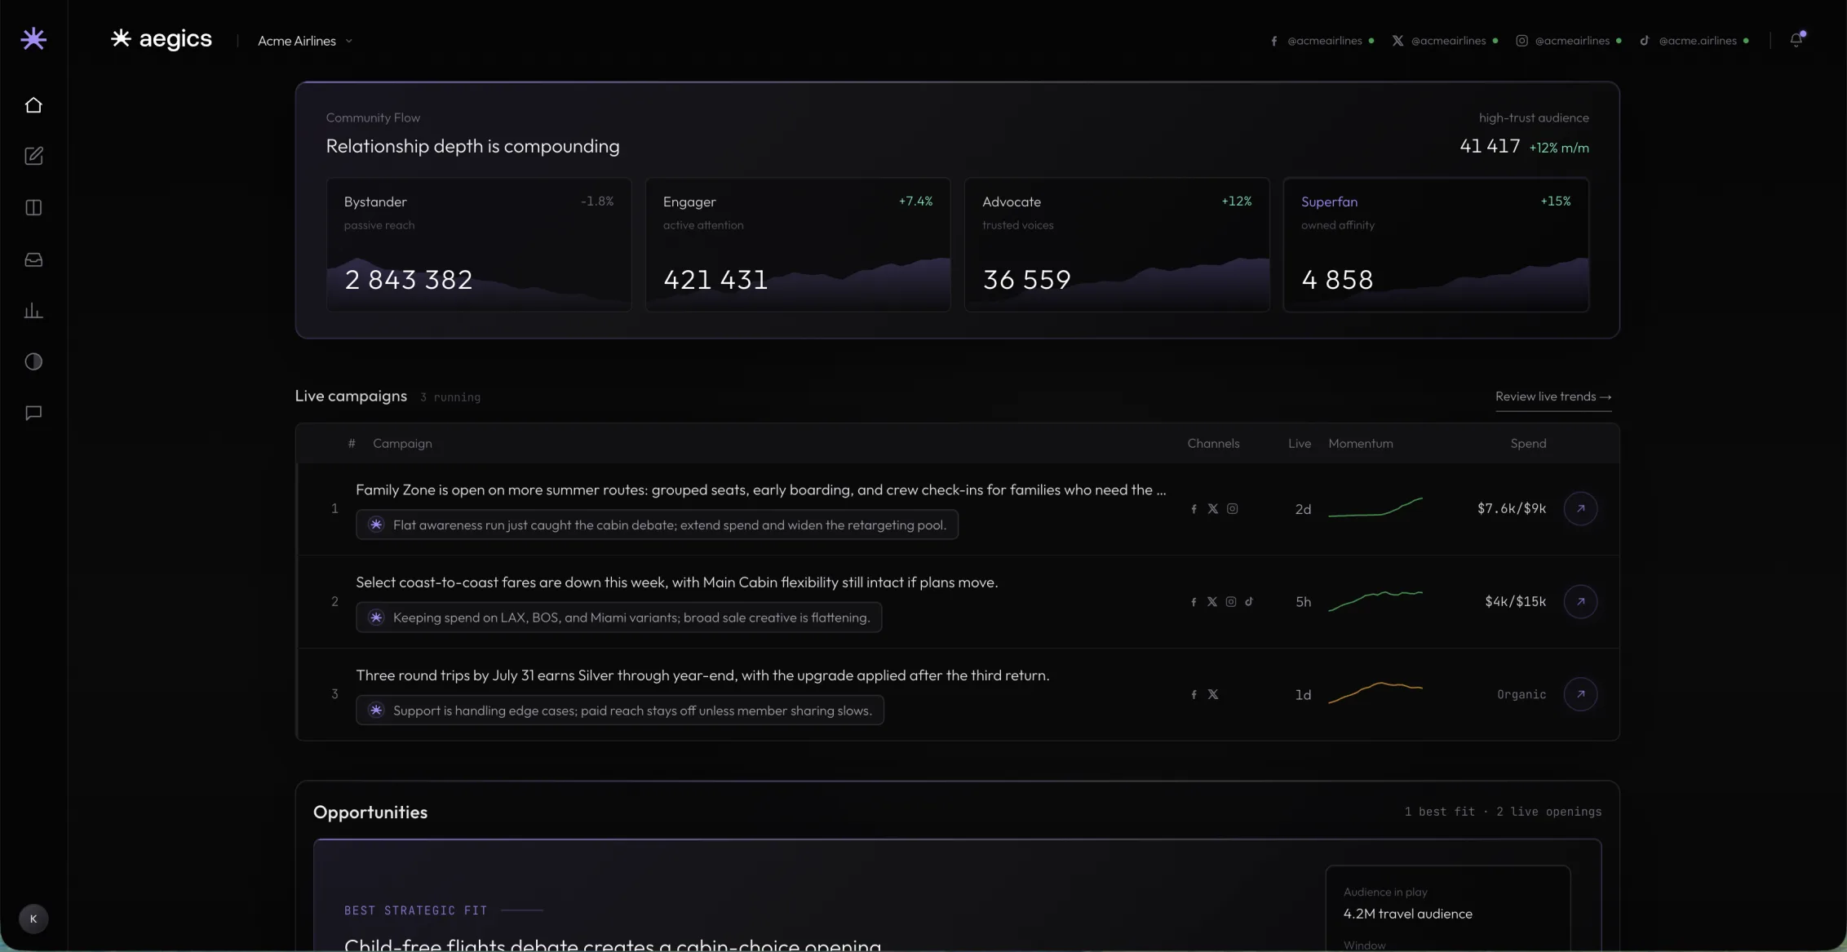
Task: Click Facebook icon in coast-to-coast fares row
Action: [x=1194, y=602]
